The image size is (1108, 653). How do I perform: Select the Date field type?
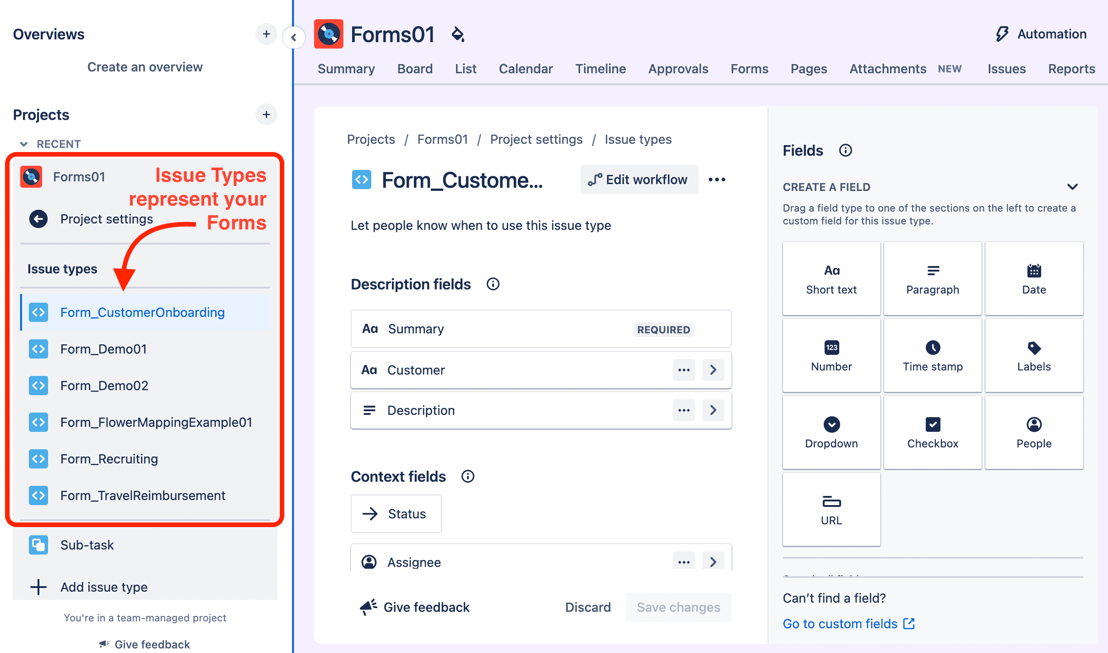(1034, 278)
